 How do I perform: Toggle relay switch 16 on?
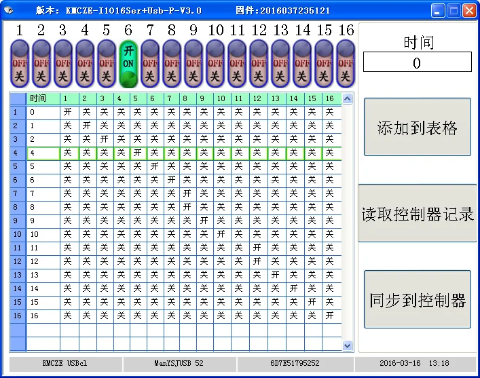click(x=346, y=64)
